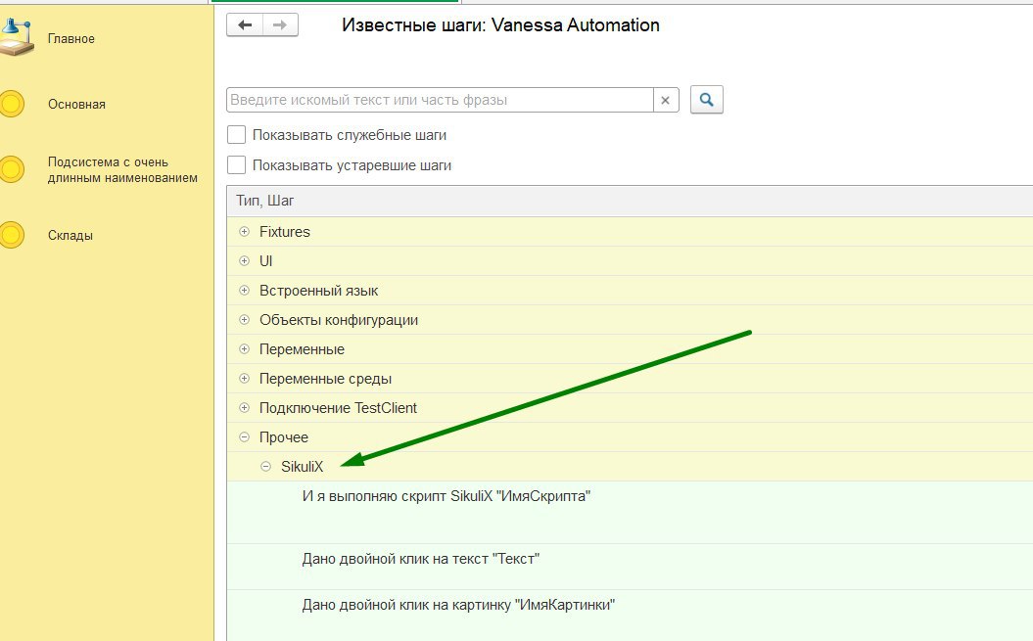Viewport: 1033px width, 641px height.
Task: Click the search text input field
Action: tap(440, 100)
